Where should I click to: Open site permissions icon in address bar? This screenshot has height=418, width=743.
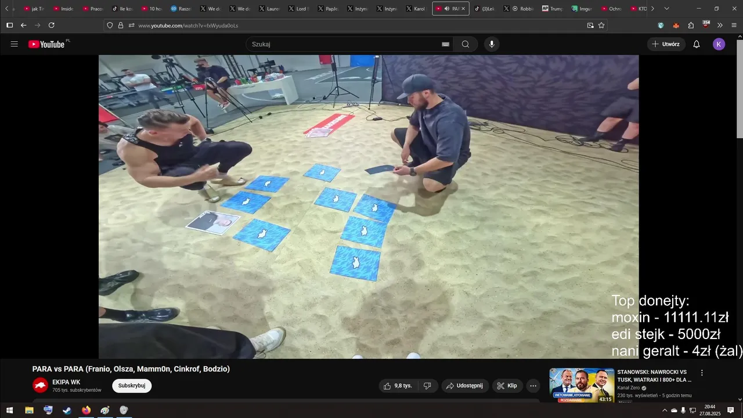tap(131, 25)
